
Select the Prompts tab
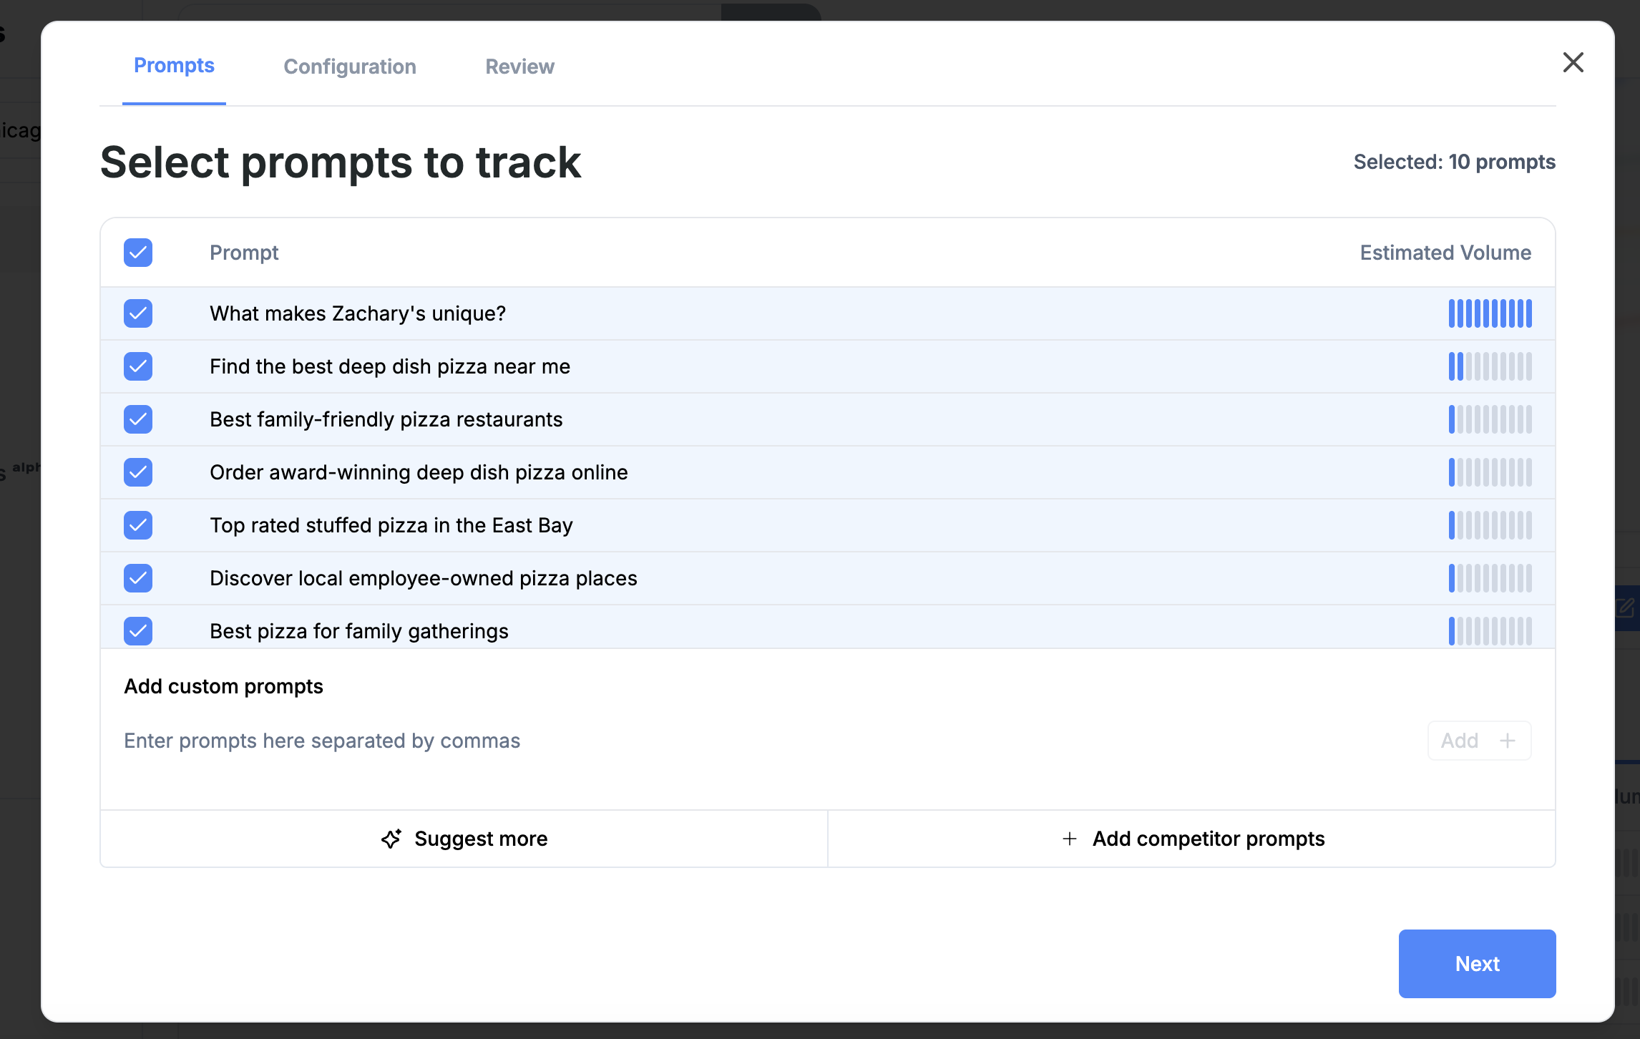(x=174, y=65)
